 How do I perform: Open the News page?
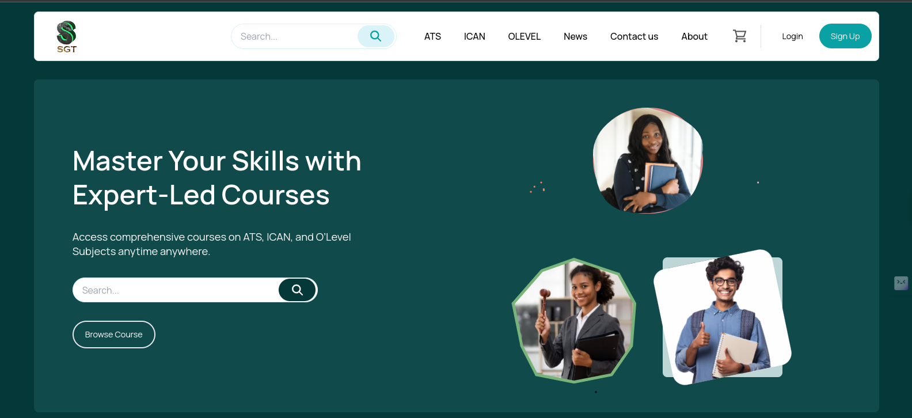pyautogui.click(x=575, y=36)
